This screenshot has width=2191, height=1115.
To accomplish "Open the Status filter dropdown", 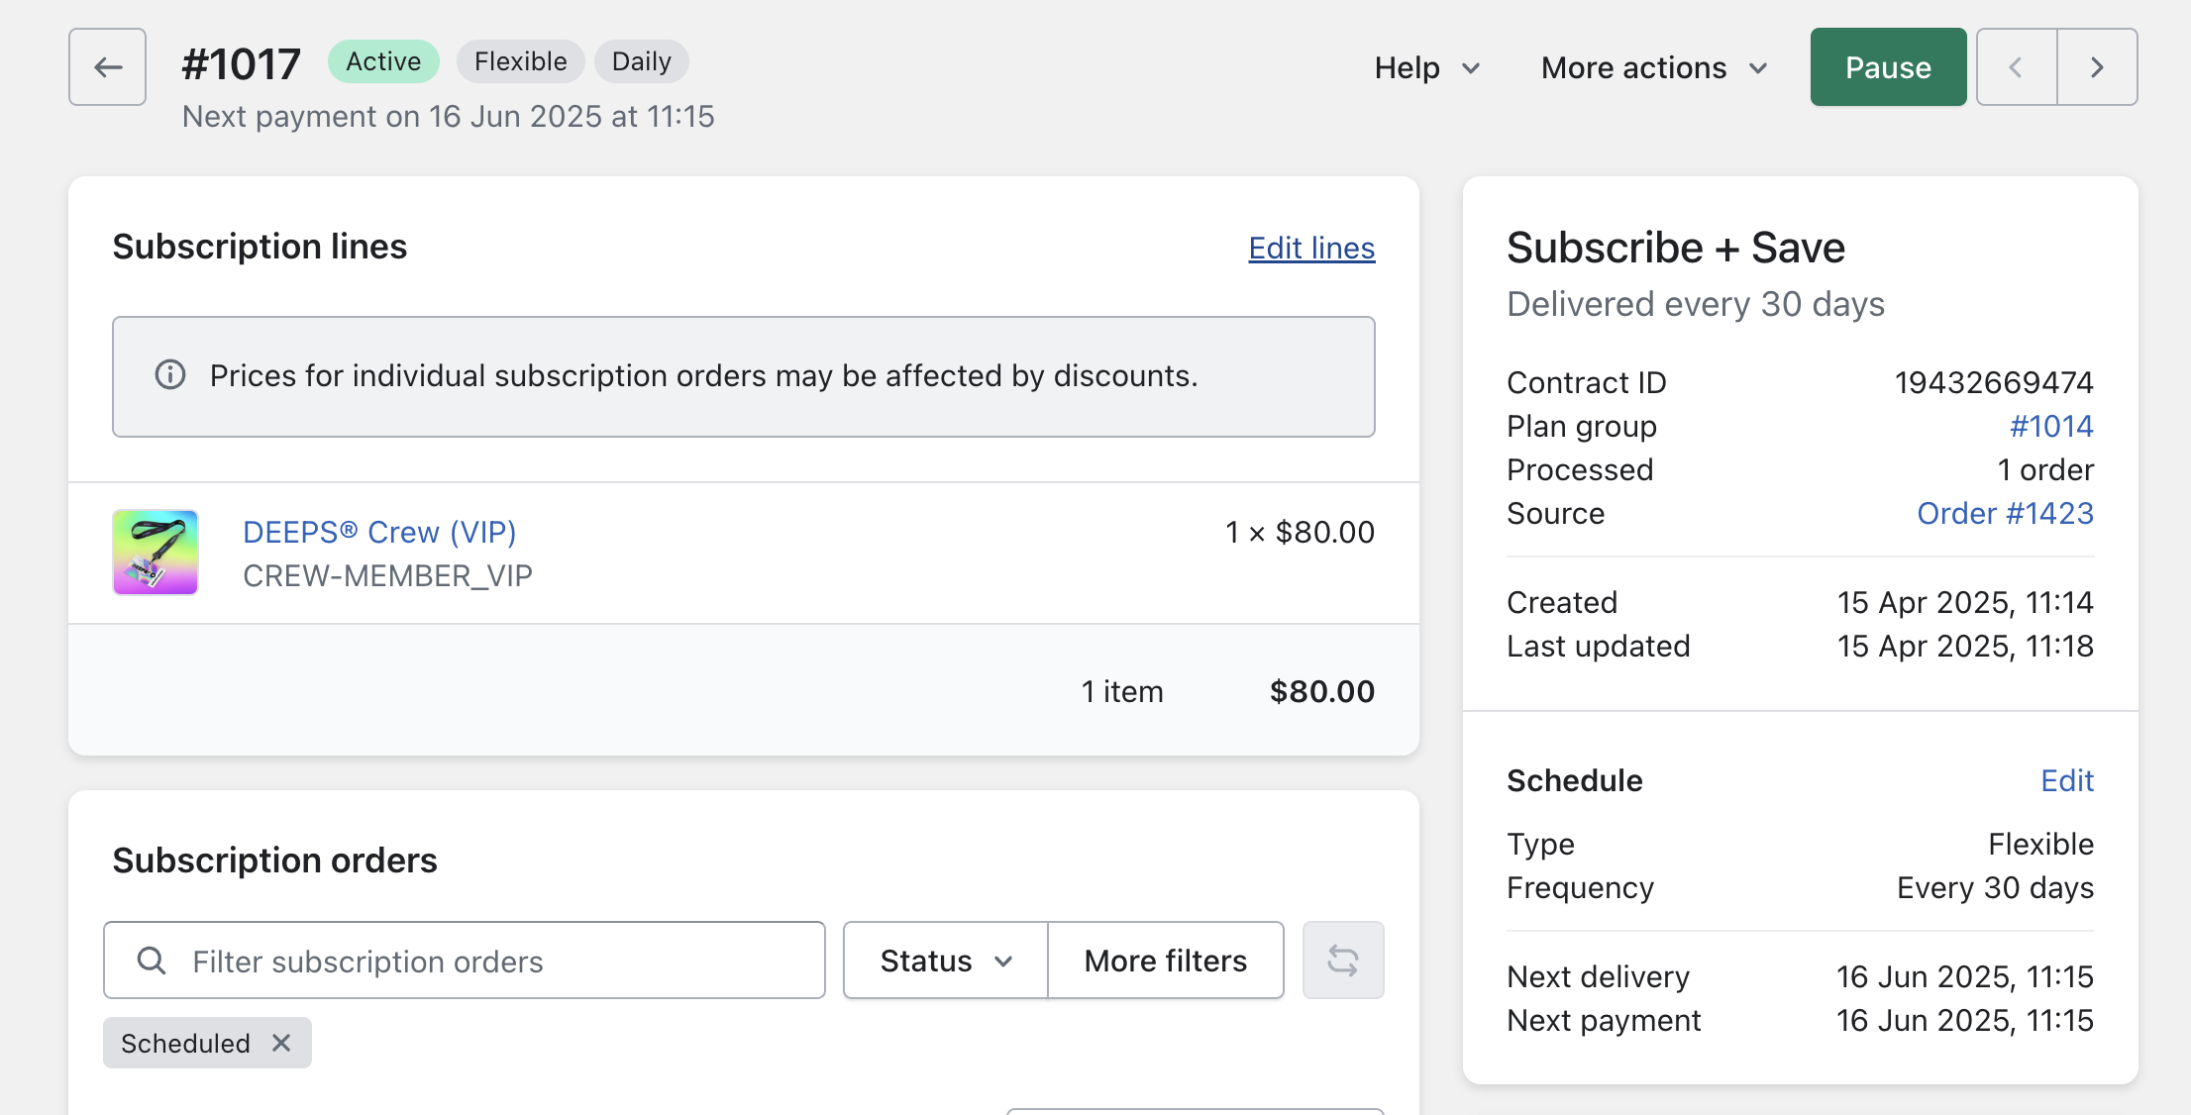I will tap(945, 961).
